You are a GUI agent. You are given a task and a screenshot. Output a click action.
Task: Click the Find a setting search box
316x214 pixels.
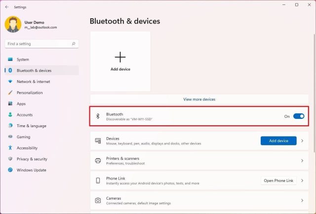coord(41,44)
